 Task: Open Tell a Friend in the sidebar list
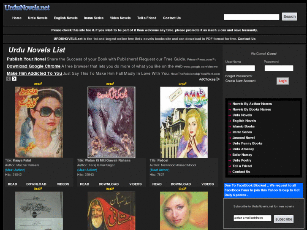[242, 166]
